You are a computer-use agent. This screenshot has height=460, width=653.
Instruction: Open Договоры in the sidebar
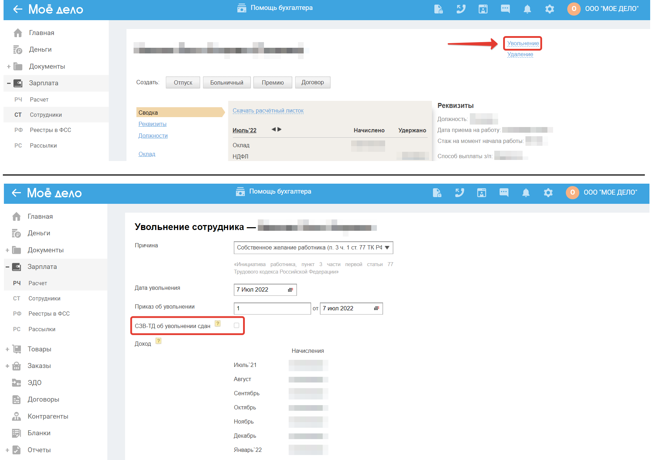(x=43, y=399)
